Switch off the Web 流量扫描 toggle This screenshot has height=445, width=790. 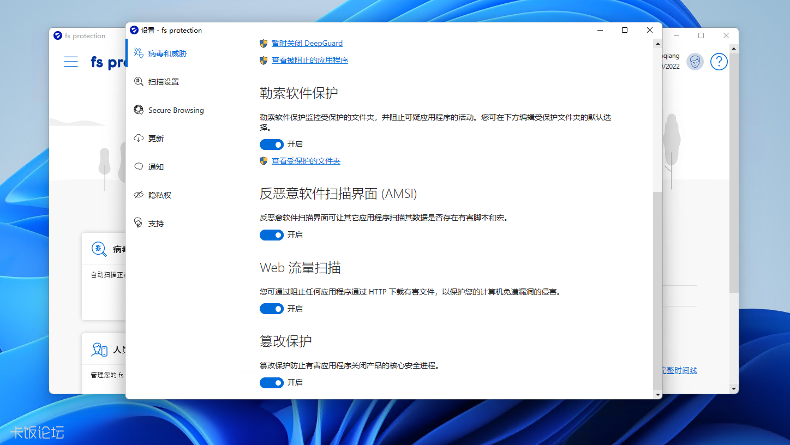(271, 309)
